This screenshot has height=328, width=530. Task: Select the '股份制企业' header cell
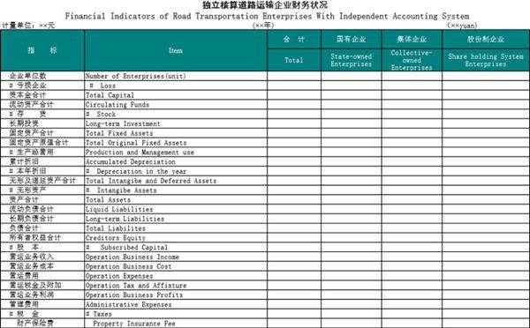pyautogui.click(x=486, y=39)
